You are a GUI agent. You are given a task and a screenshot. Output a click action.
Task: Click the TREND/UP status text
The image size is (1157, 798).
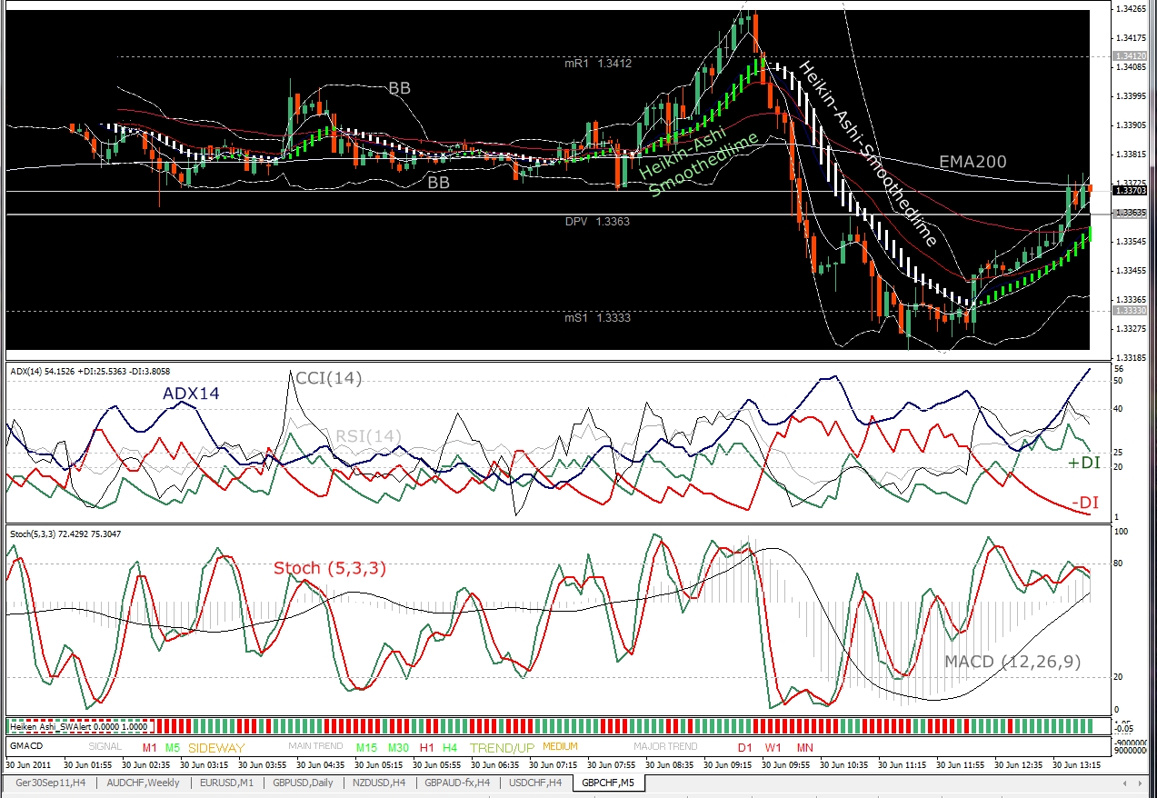[x=502, y=748]
